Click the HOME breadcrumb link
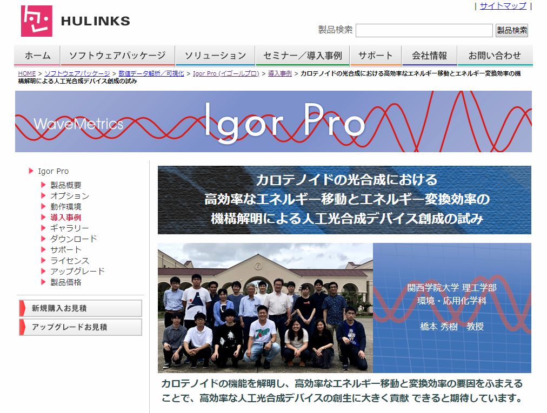The height and width of the screenshot is (413, 547). [x=26, y=73]
